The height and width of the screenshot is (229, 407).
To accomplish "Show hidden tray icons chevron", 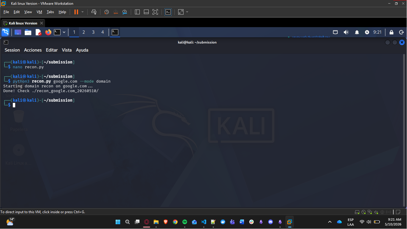I will (330, 222).
